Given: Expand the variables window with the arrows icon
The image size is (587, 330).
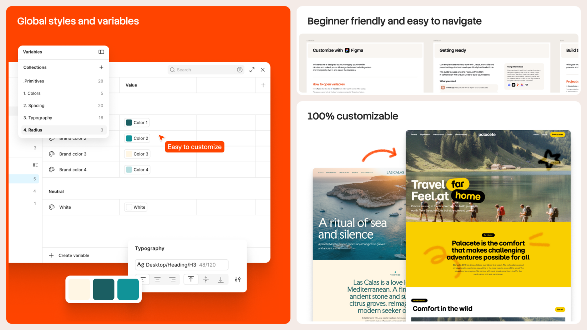Looking at the screenshot, I should coord(252,70).
